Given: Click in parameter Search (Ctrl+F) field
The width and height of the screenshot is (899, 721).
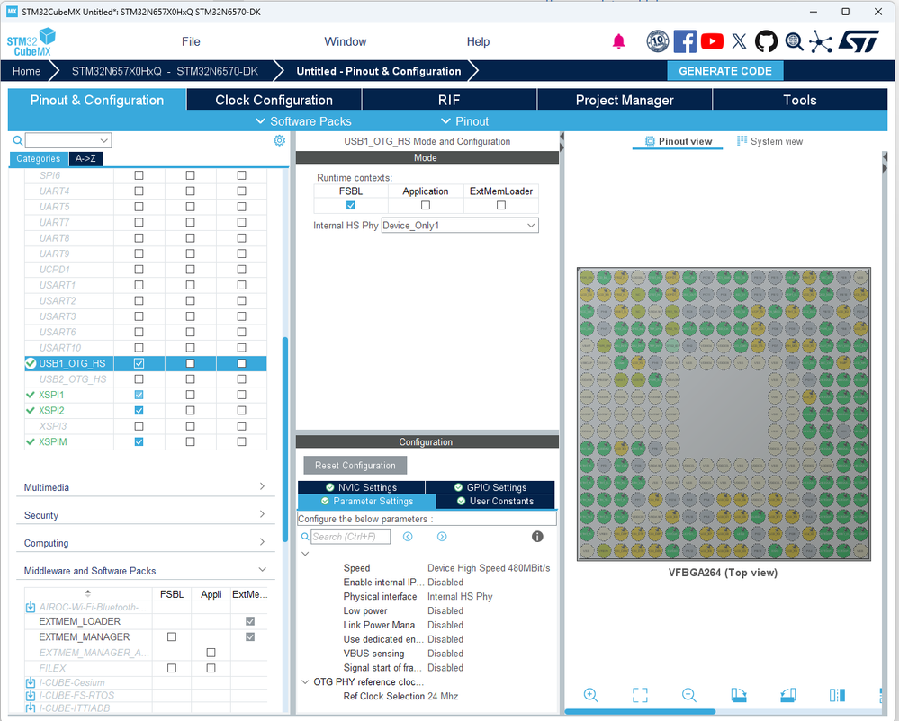Looking at the screenshot, I should (350, 537).
